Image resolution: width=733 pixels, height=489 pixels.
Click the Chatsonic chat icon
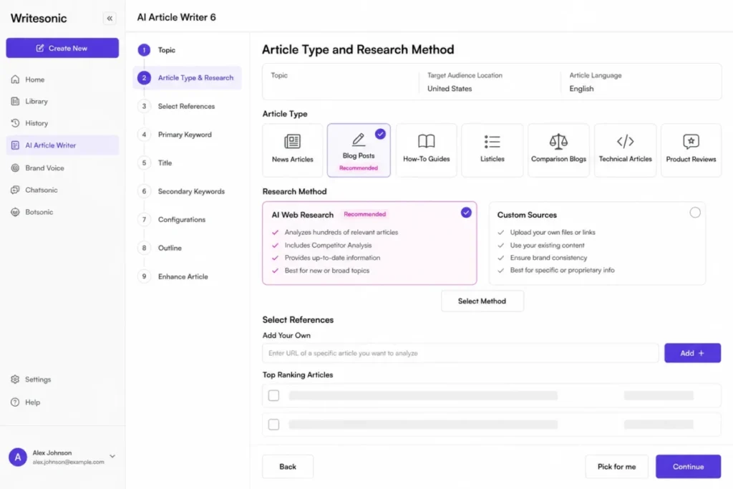16,190
